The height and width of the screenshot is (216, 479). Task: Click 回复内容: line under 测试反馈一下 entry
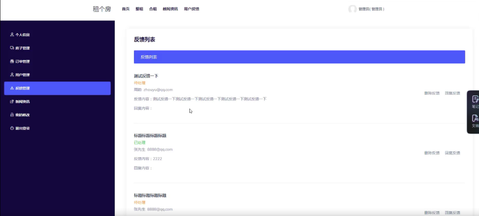click(x=143, y=108)
